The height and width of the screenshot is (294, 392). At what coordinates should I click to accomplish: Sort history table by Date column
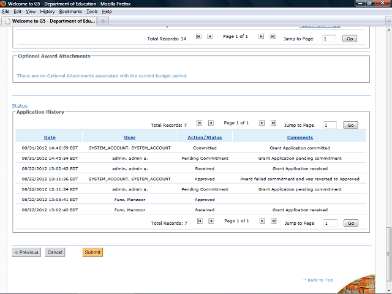pos(49,137)
